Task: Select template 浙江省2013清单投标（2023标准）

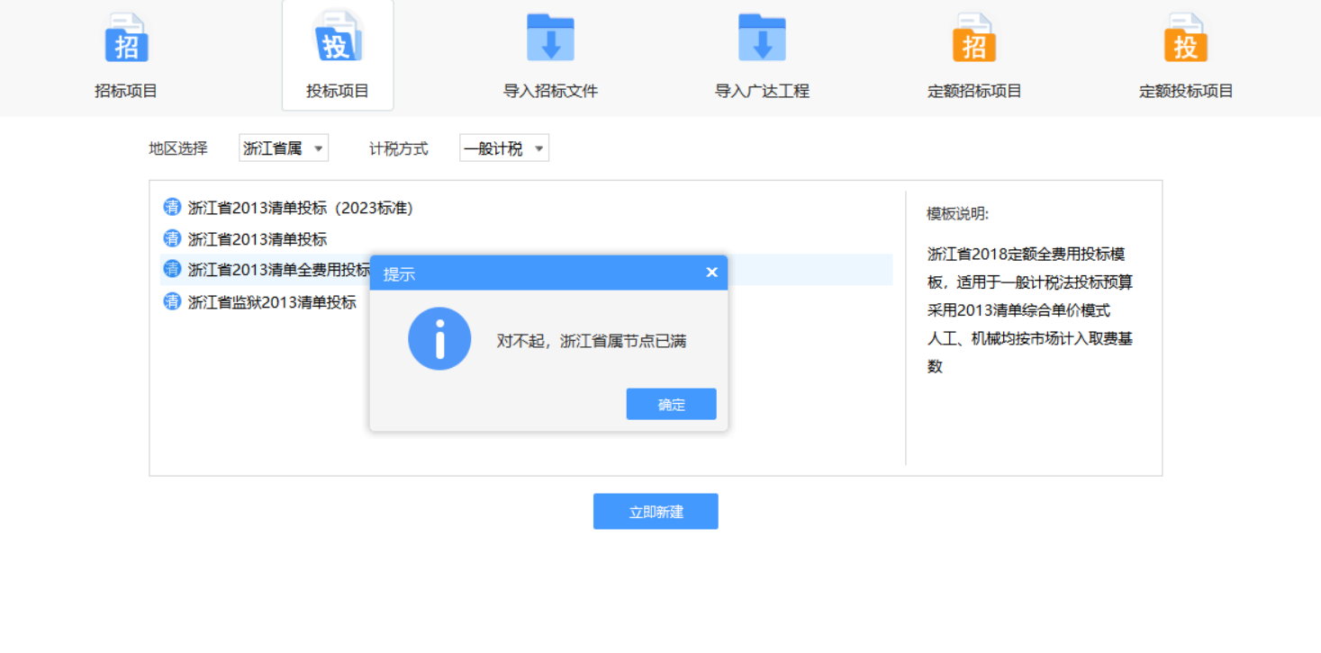Action: [x=301, y=208]
